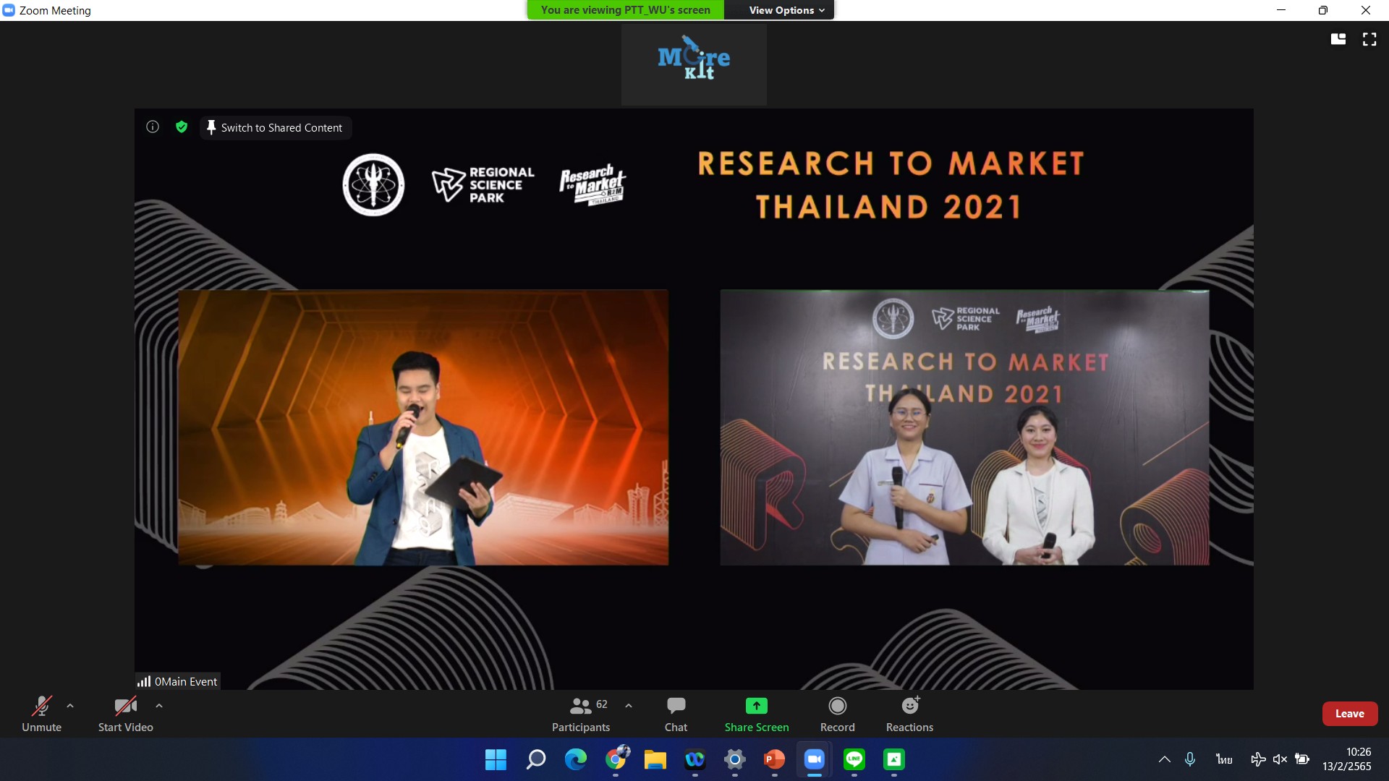
Task: Start video in Zoom toolbar
Action: 125,713
